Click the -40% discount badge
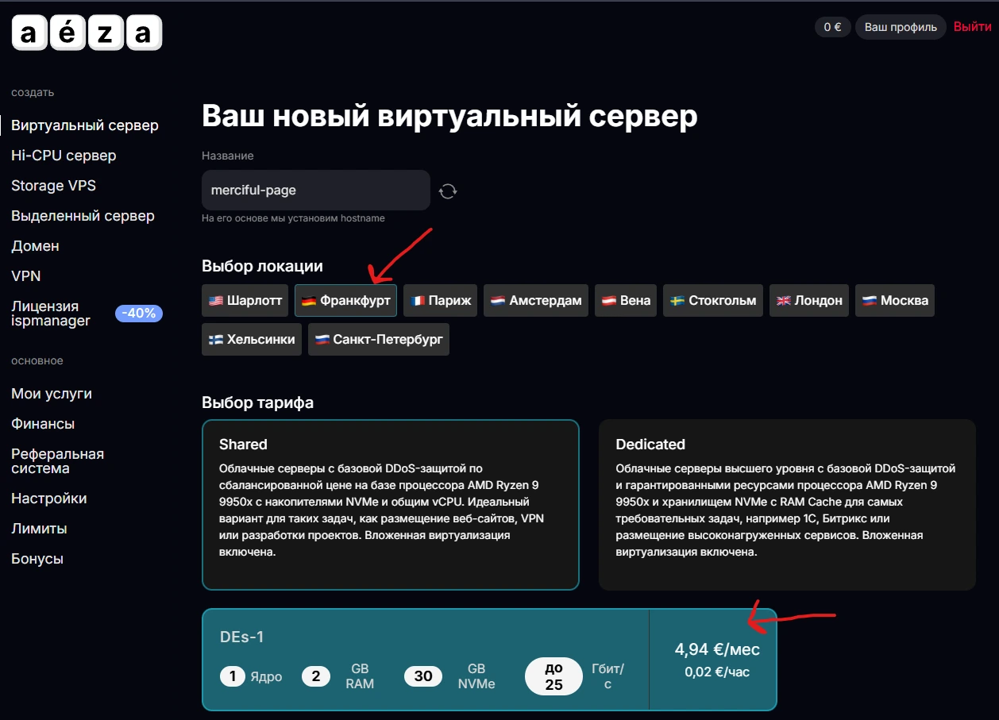 tap(139, 314)
